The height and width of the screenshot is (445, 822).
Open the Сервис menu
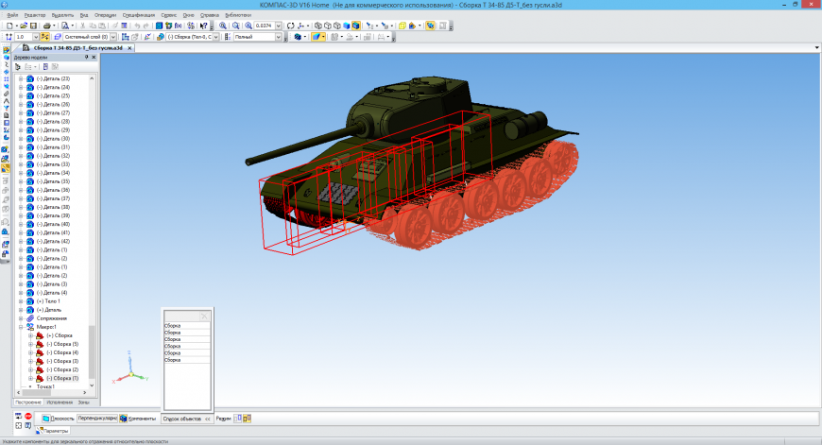point(169,15)
